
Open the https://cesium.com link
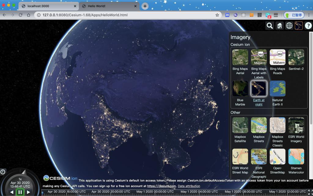[x=161, y=186]
